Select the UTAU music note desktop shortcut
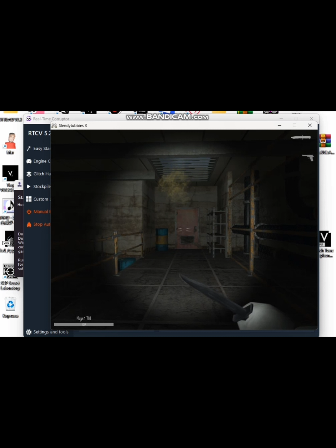Viewport: 336px width, 448px height. [8, 211]
